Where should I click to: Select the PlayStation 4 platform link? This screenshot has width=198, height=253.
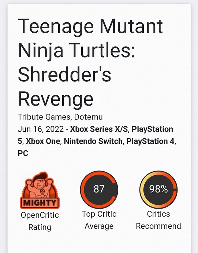[x=150, y=141]
